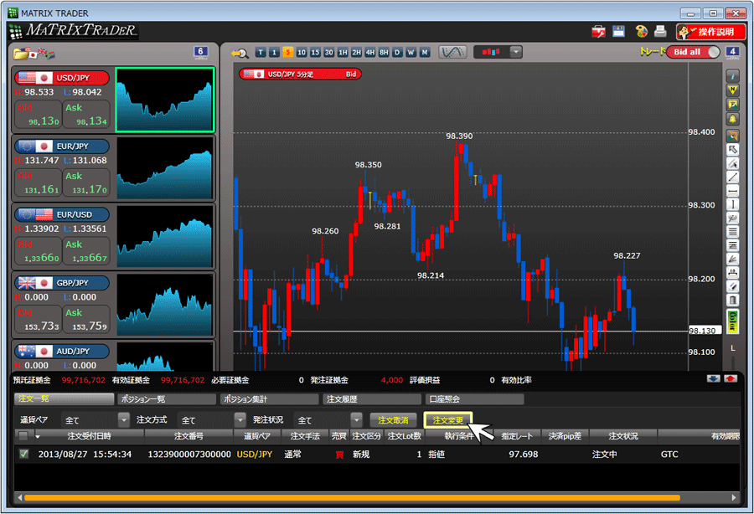Open the 通貨ペア filter dropdown

[x=124, y=420]
